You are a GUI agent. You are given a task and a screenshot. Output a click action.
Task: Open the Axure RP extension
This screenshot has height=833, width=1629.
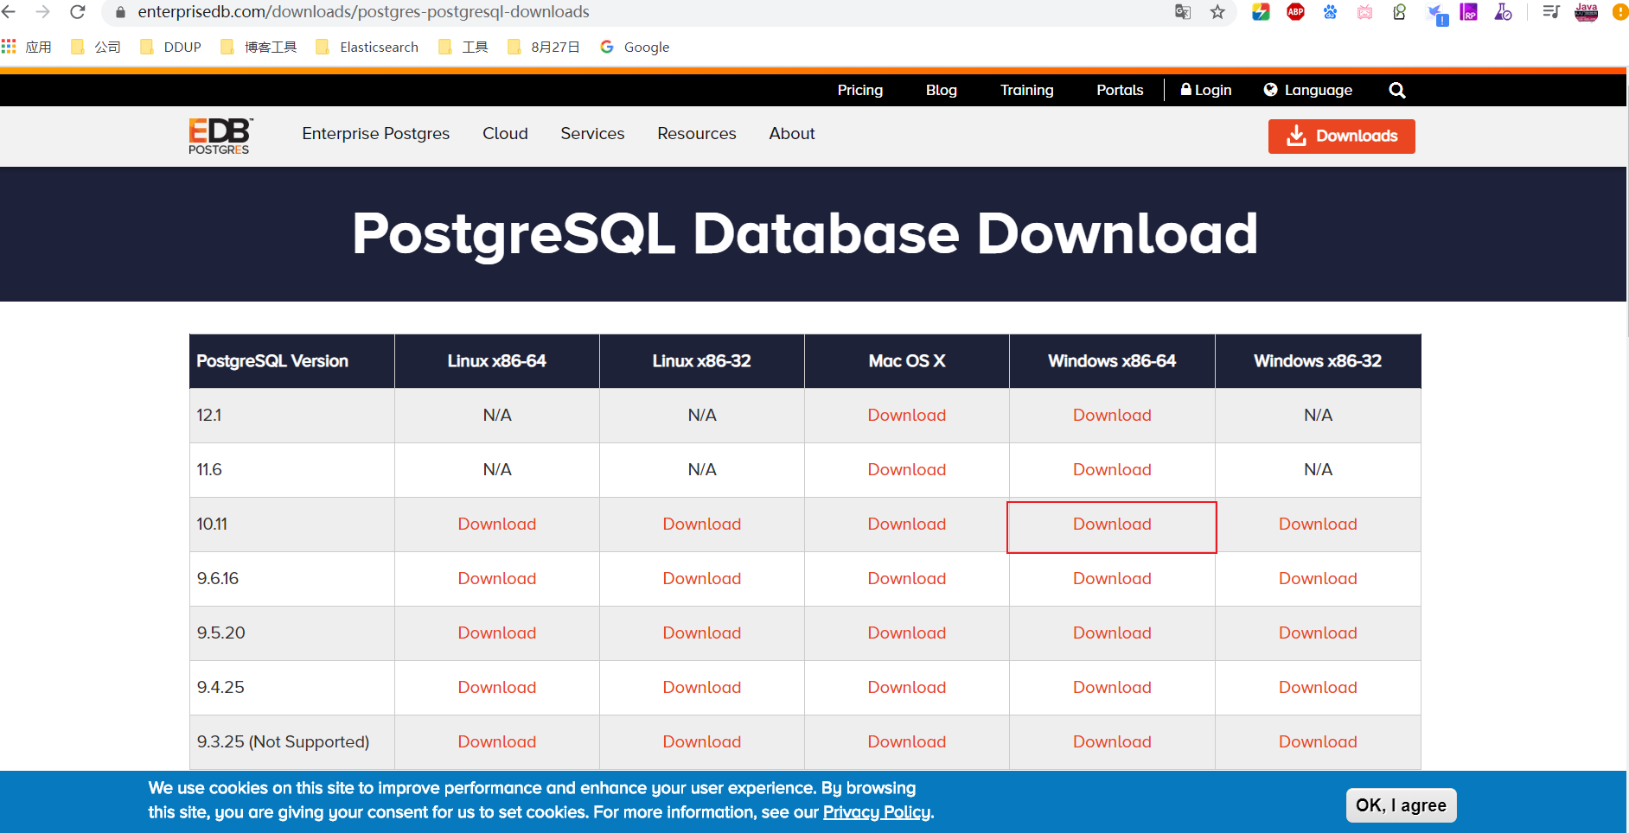tap(1468, 12)
